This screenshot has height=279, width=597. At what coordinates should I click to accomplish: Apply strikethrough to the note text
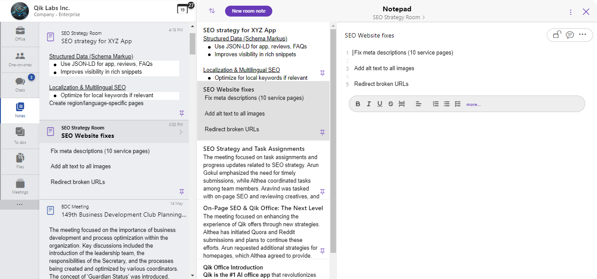(x=391, y=104)
